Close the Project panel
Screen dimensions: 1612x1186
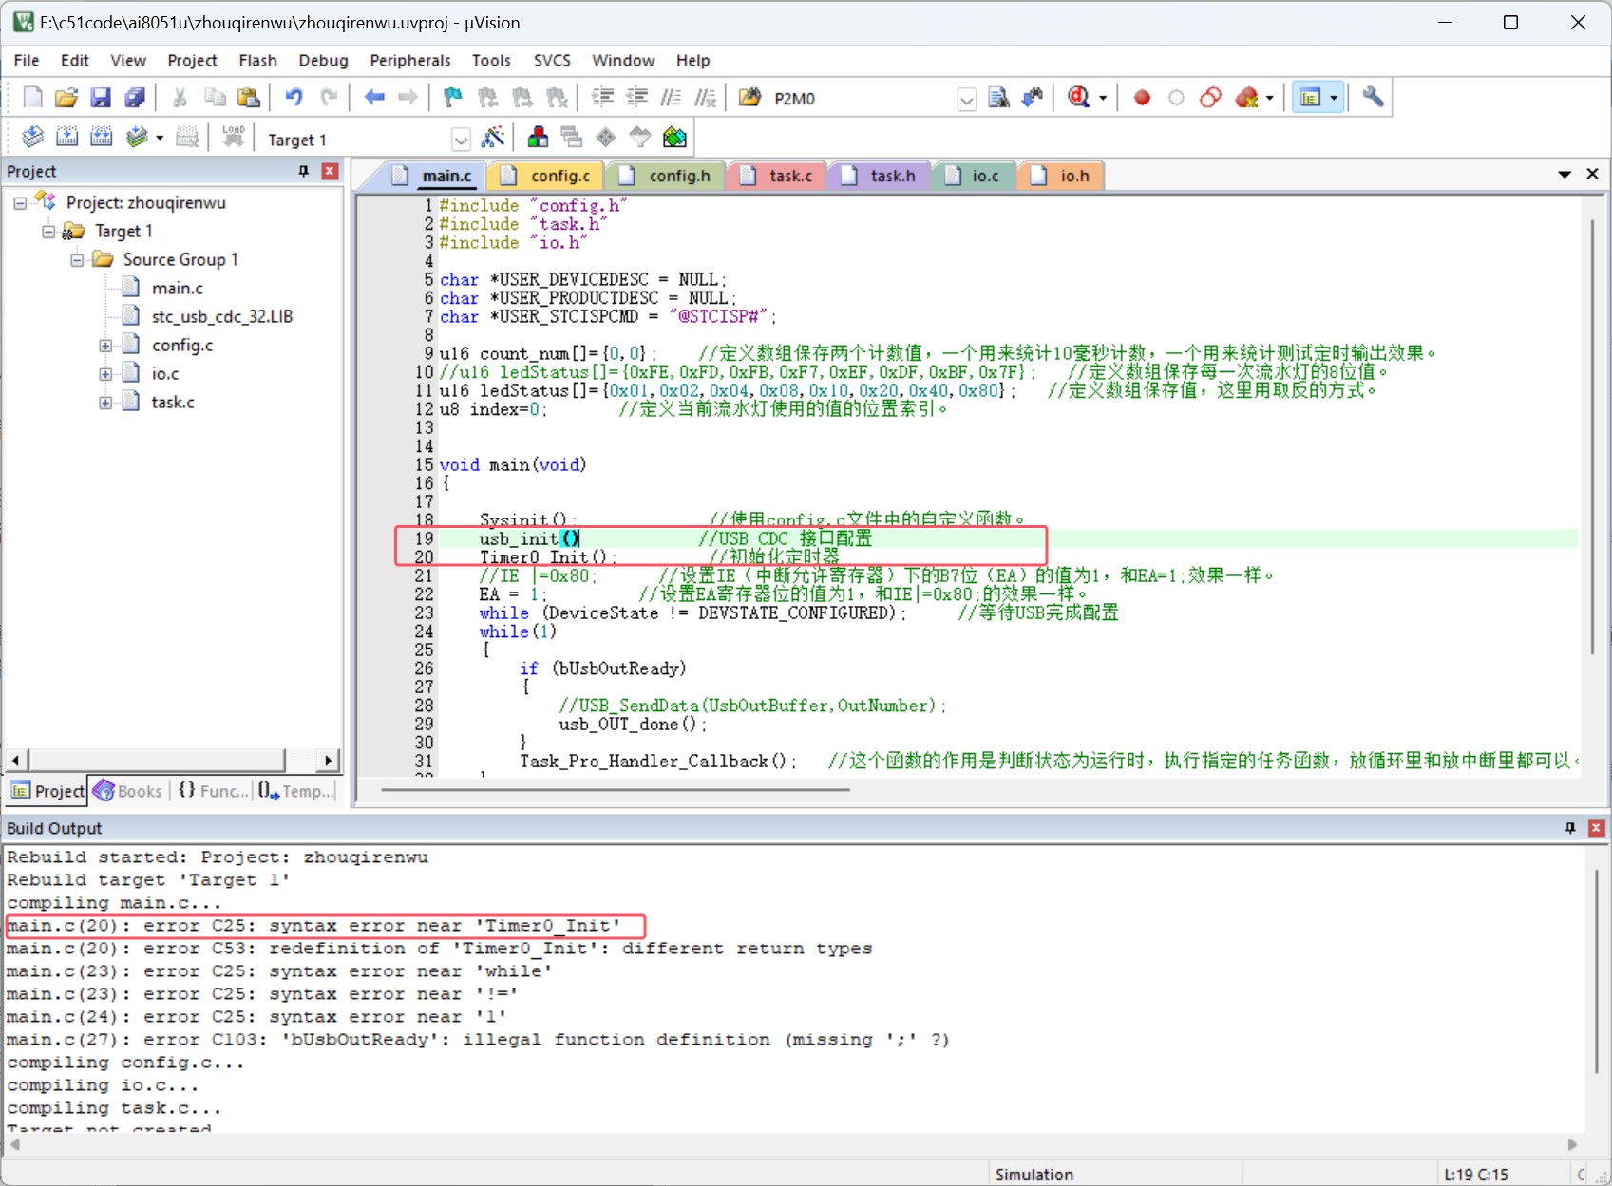click(x=330, y=171)
